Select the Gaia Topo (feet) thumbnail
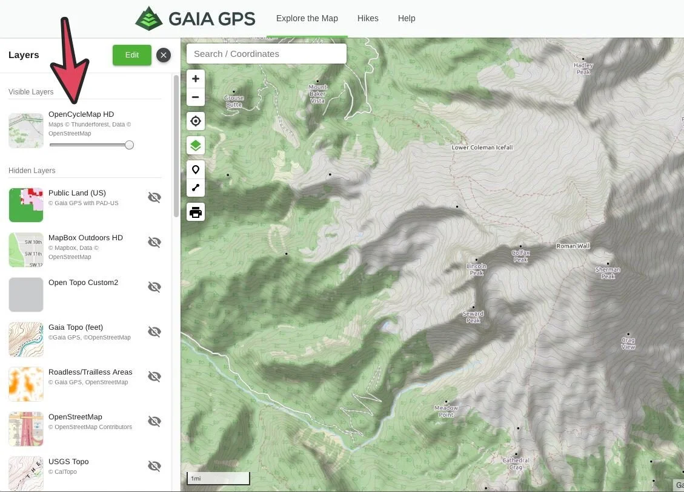Image resolution: width=684 pixels, height=492 pixels. pyautogui.click(x=26, y=339)
